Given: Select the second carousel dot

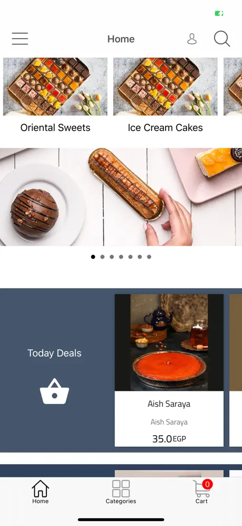Looking at the screenshot, I should [x=102, y=257].
